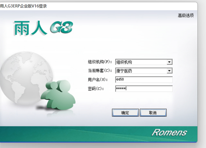
Task: Click the green footer banner
Action: pyautogui.click(x=77, y=134)
